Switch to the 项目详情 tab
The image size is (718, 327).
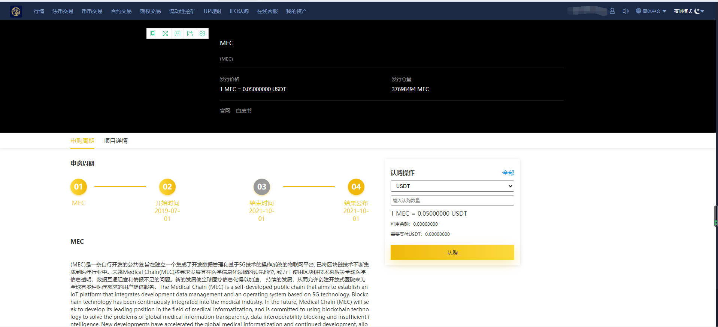(116, 141)
